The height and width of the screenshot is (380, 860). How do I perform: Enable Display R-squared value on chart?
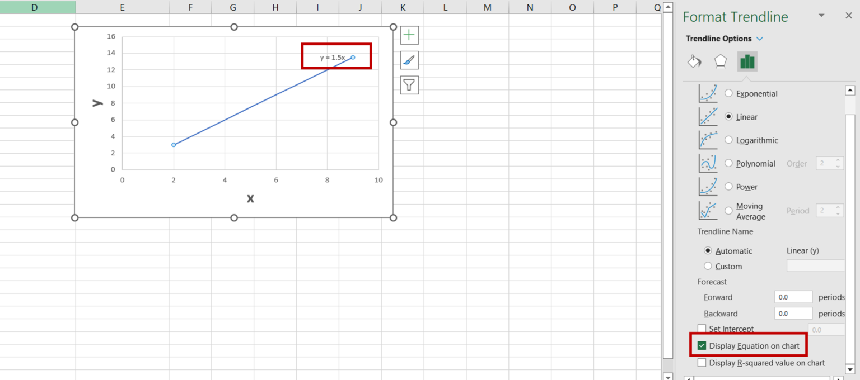point(702,363)
